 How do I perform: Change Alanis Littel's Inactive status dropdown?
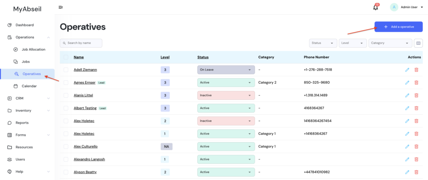pyautogui.click(x=226, y=95)
